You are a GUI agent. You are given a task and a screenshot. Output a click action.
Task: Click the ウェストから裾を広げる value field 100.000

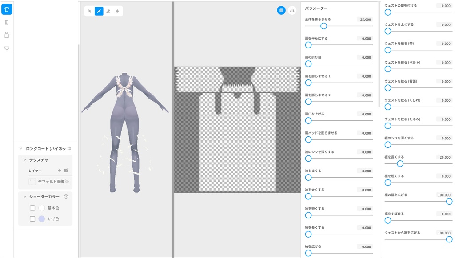(x=444, y=233)
